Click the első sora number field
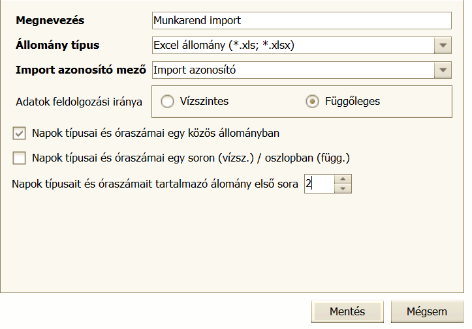 click(x=319, y=184)
